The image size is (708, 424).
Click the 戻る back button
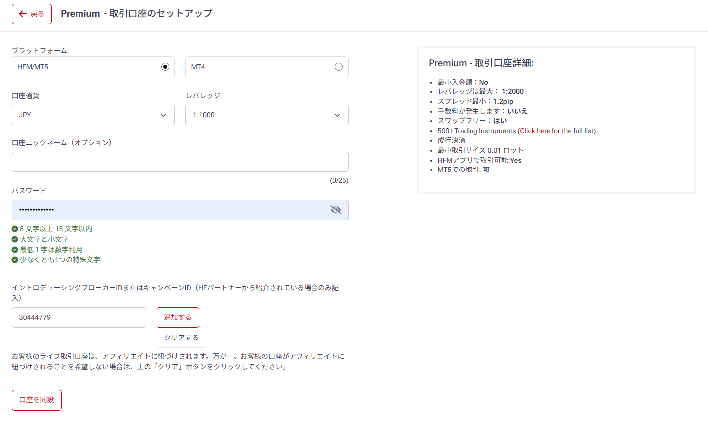click(32, 14)
